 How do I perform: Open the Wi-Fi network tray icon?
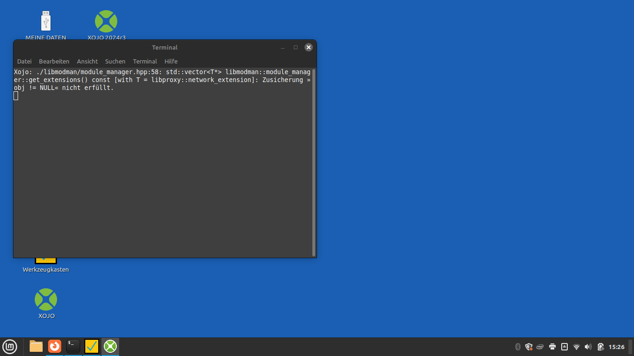pos(577,347)
